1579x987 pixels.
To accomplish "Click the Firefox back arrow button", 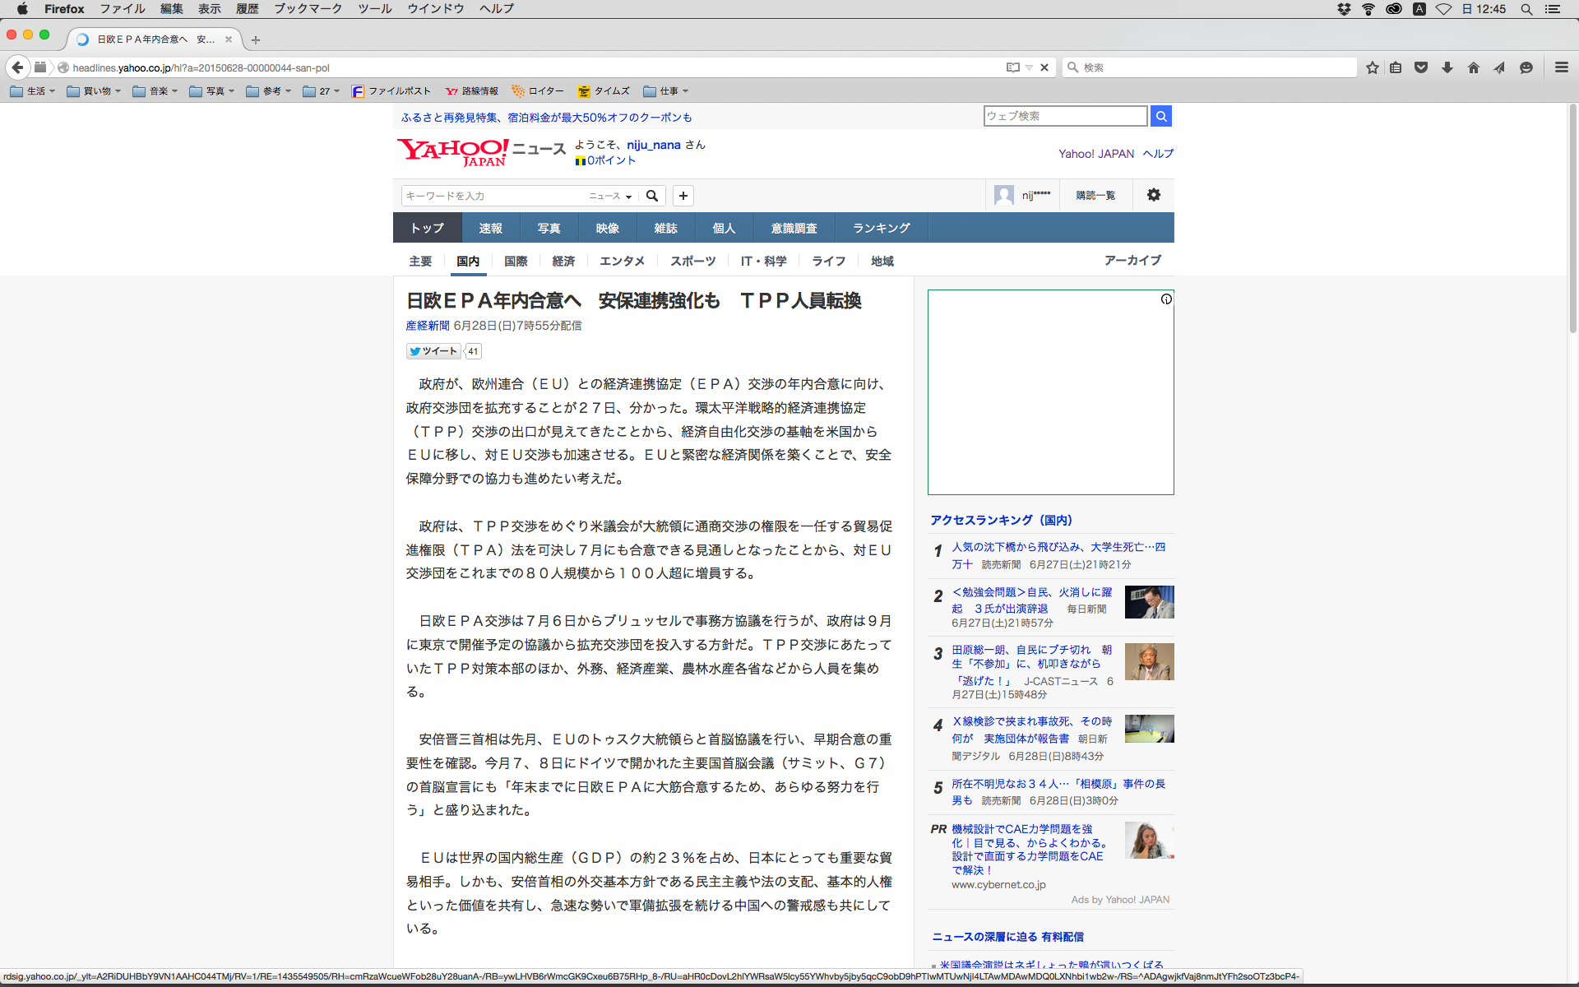I will pos(17,67).
